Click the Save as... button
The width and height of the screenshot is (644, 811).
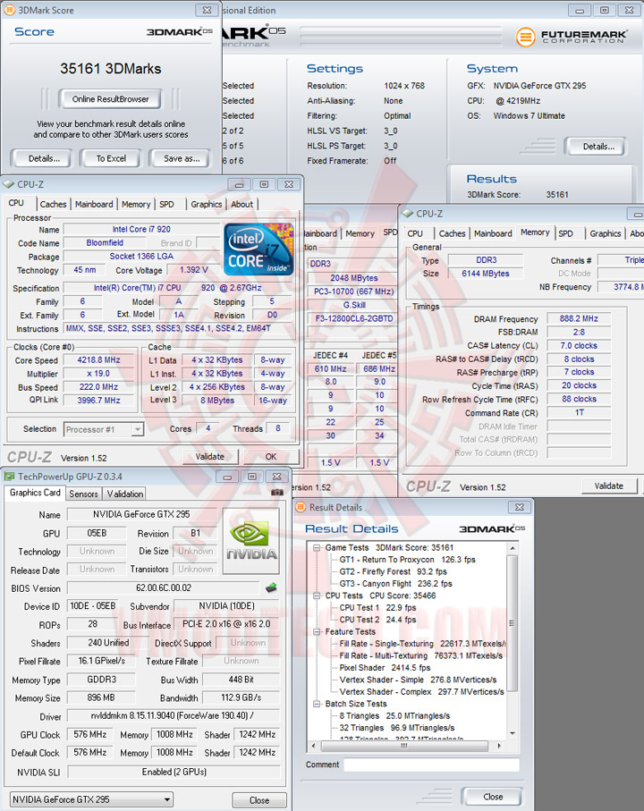[182, 159]
